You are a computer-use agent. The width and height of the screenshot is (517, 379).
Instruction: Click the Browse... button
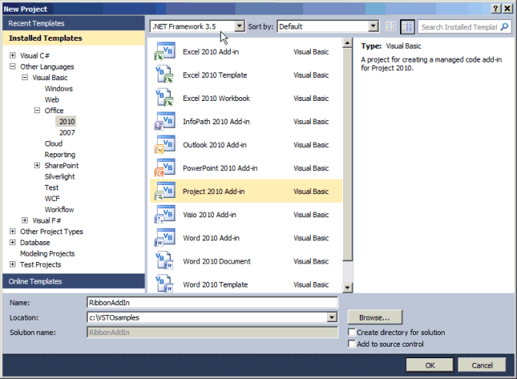pyautogui.click(x=375, y=317)
